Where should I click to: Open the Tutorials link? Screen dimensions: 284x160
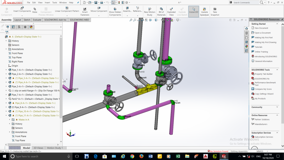coord(258,47)
